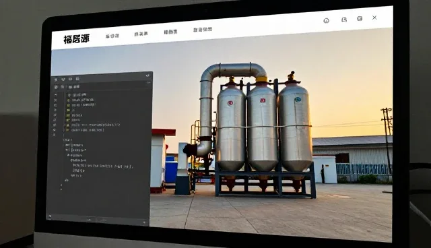The image size is (431, 248).
Task: Click the folder icon of the last upper-list row
Action: click(68, 130)
